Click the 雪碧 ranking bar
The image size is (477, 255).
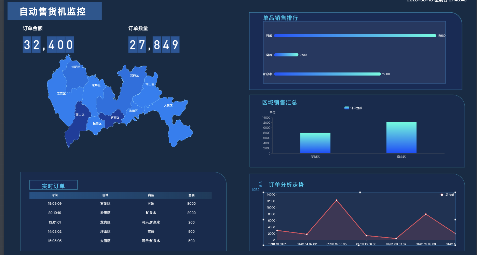pyautogui.click(x=286, y=55)
